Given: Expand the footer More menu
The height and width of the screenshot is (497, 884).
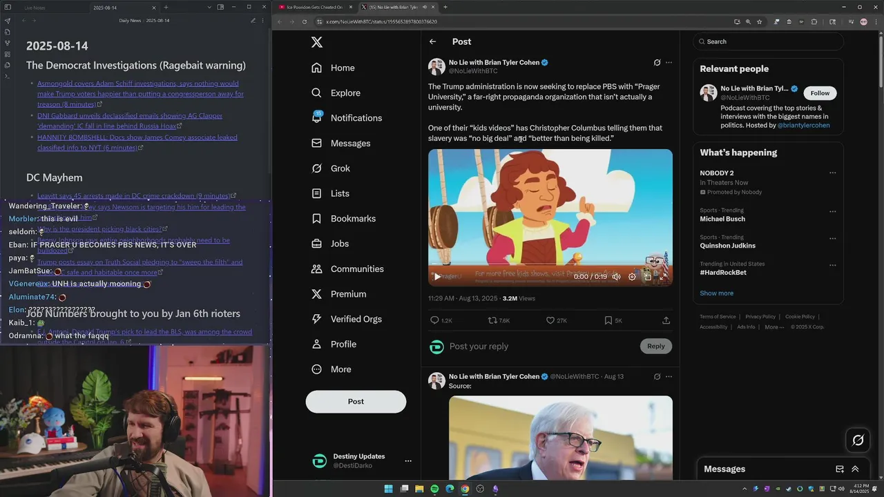Looking at the screenshot, I should (x=773, y=327).
